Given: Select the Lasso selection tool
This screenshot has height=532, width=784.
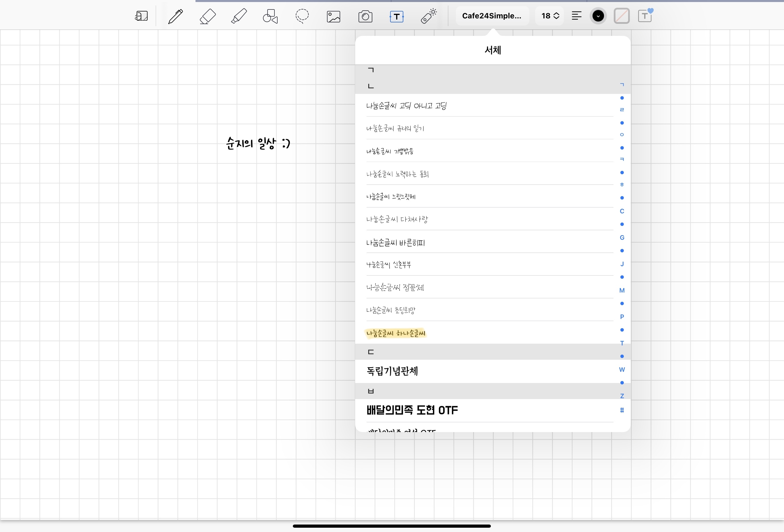Looking at the screenshot, I should point(302,16).
